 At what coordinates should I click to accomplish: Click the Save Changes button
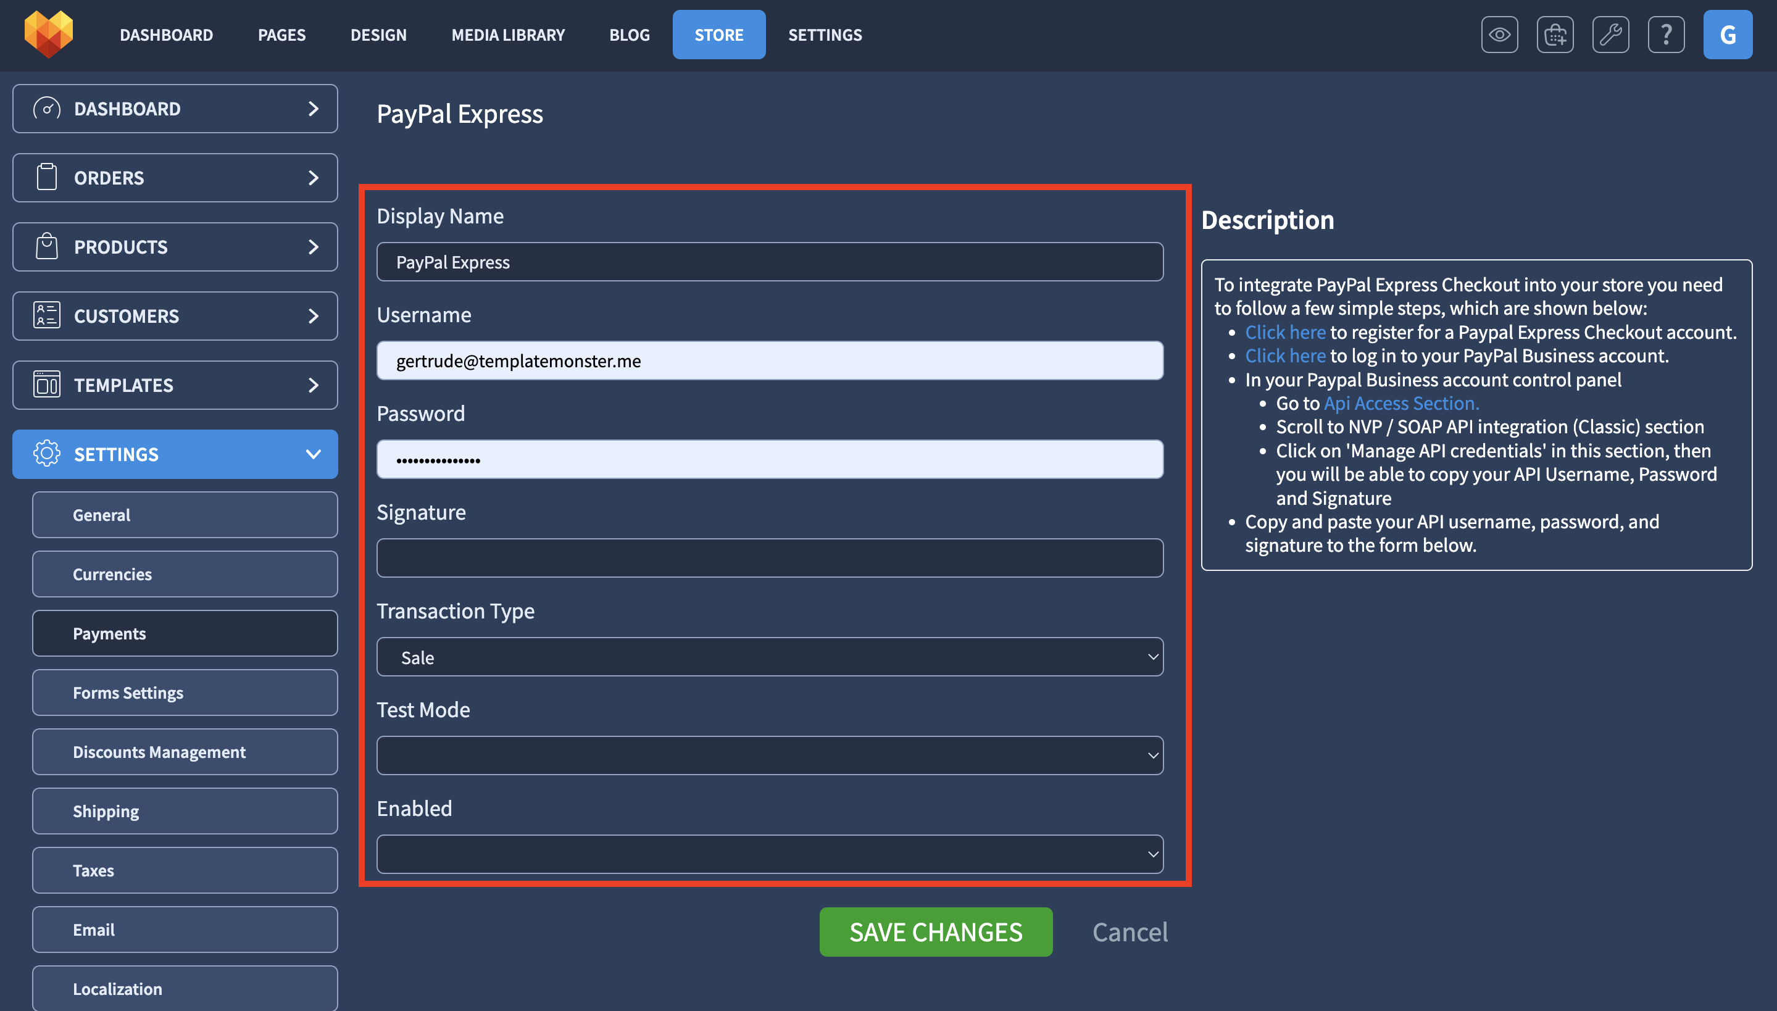click(x=935, y=932)
